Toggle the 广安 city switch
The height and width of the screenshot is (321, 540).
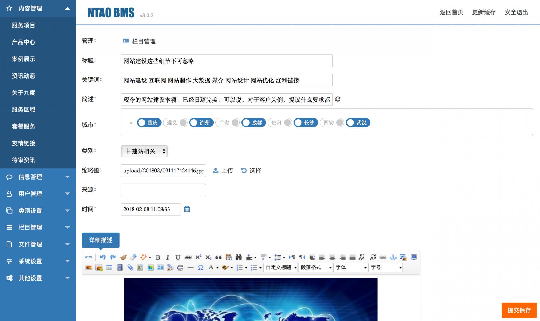(228, 123)
